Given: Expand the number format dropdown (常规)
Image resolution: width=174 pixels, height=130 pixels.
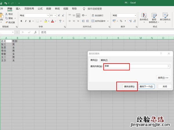Looking at the screenshot, I should (135, 15).
